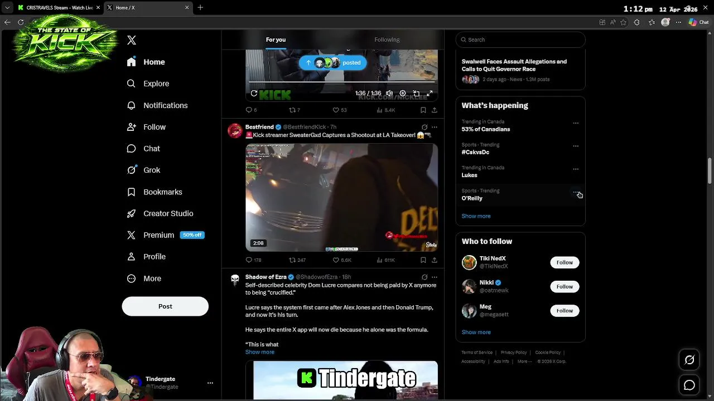The image size is (714, 401).
Task: Open the Swalwell Assault Allegations news story
Action: pos(520,70)
